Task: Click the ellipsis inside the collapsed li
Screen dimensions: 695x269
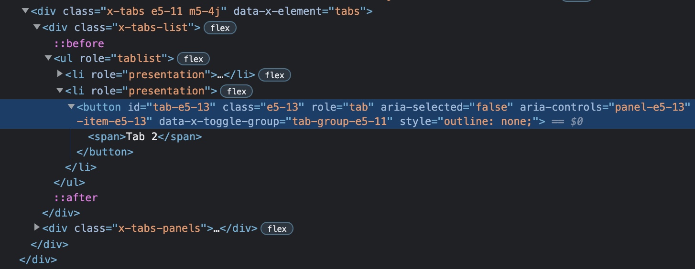Action: [220, 75]
